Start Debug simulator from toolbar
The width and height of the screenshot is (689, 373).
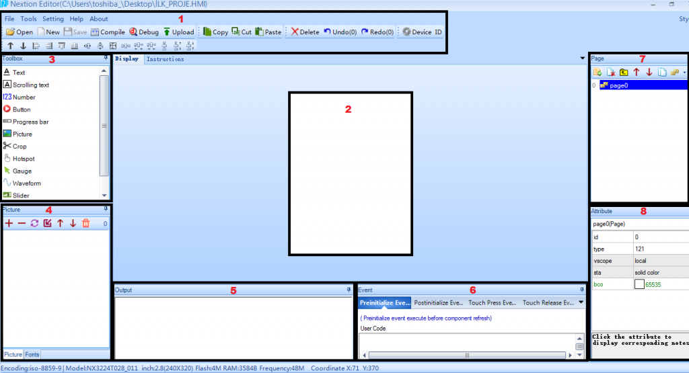coord(144,32)
